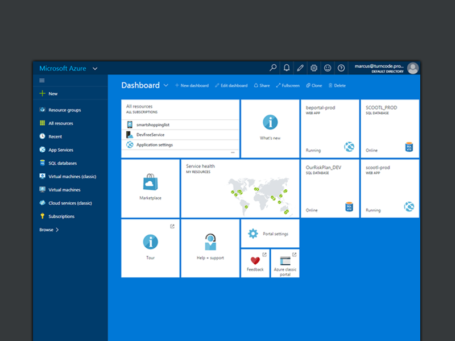Screen dimensions: 455x341
Task: Open the beportal-prod web app tile
Action: (x=330, y=128)
